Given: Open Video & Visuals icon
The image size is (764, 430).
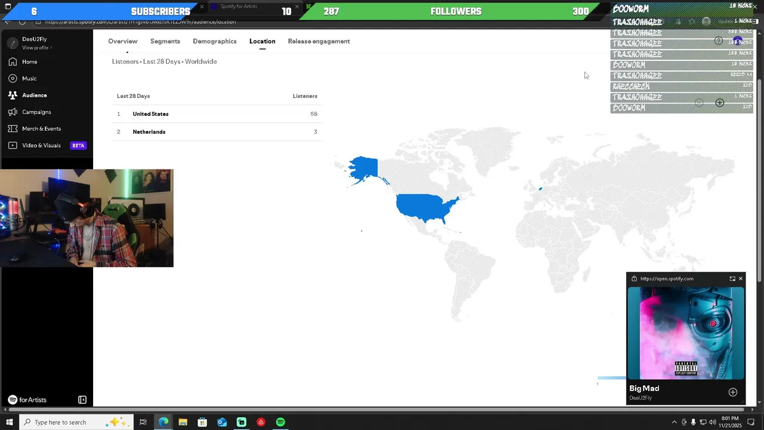Looking at the screenshot, I should coord(13,145).
